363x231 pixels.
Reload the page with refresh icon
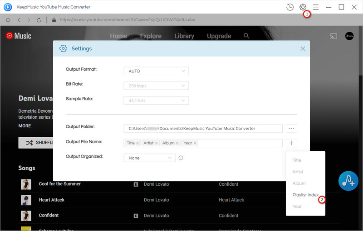tap(39, 20)
